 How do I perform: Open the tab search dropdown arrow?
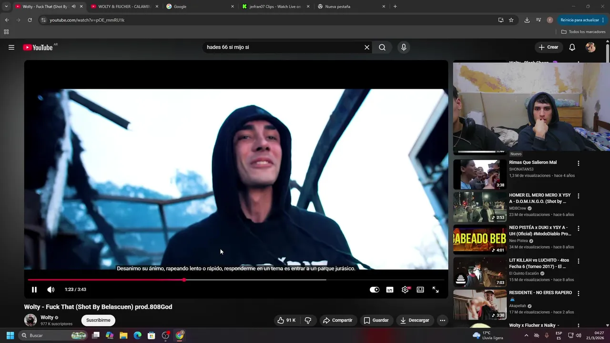point(6,7)
